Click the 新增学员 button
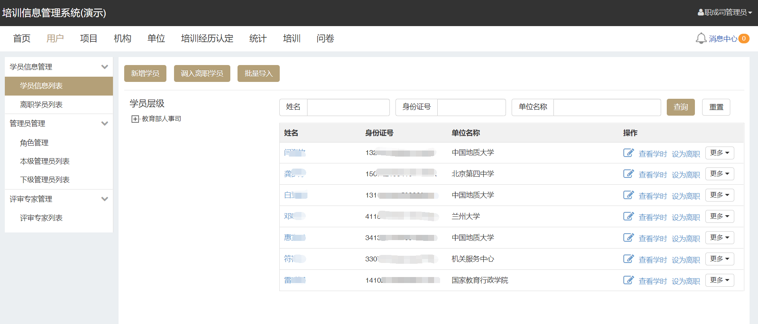Viewport: 758px width, 324px height. [145, 73]
